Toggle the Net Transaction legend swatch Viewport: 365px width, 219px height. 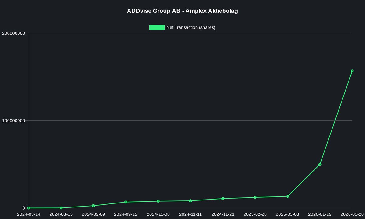pos(157,27)
